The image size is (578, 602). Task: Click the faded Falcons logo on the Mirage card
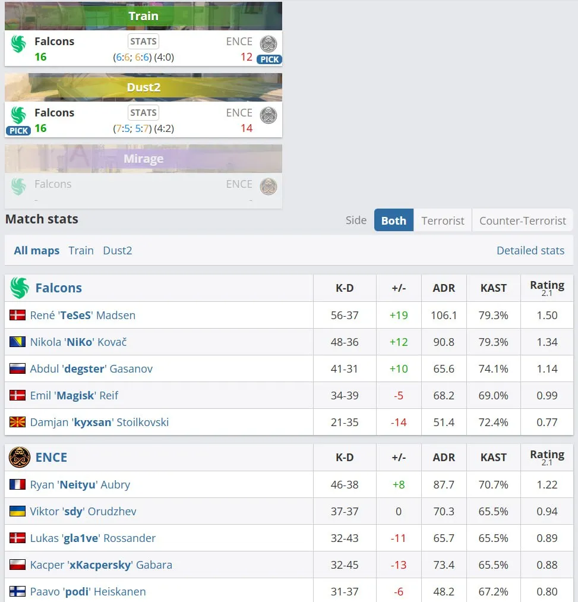(x=18, y=187)
